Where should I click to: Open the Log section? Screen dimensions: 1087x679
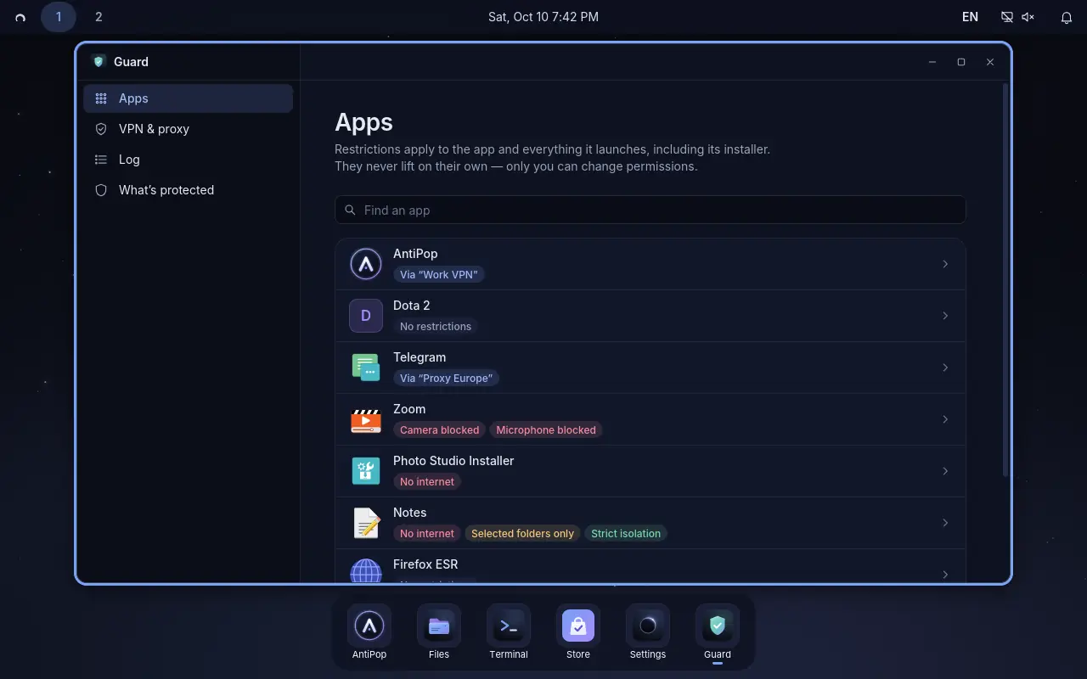coord(188,160)
